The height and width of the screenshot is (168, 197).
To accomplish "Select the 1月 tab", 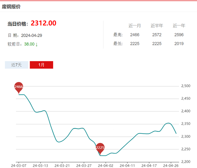I will pyautogui.click(x=41, y=65).
